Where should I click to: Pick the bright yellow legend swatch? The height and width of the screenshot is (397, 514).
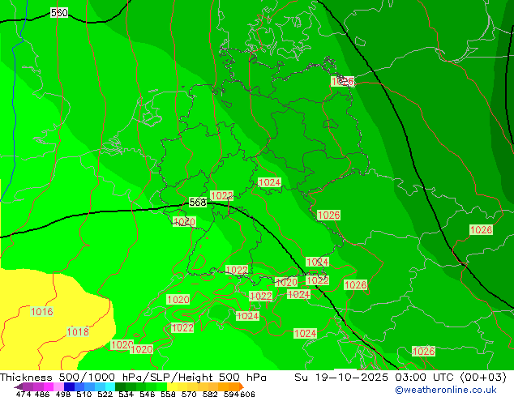coord(172,386)
